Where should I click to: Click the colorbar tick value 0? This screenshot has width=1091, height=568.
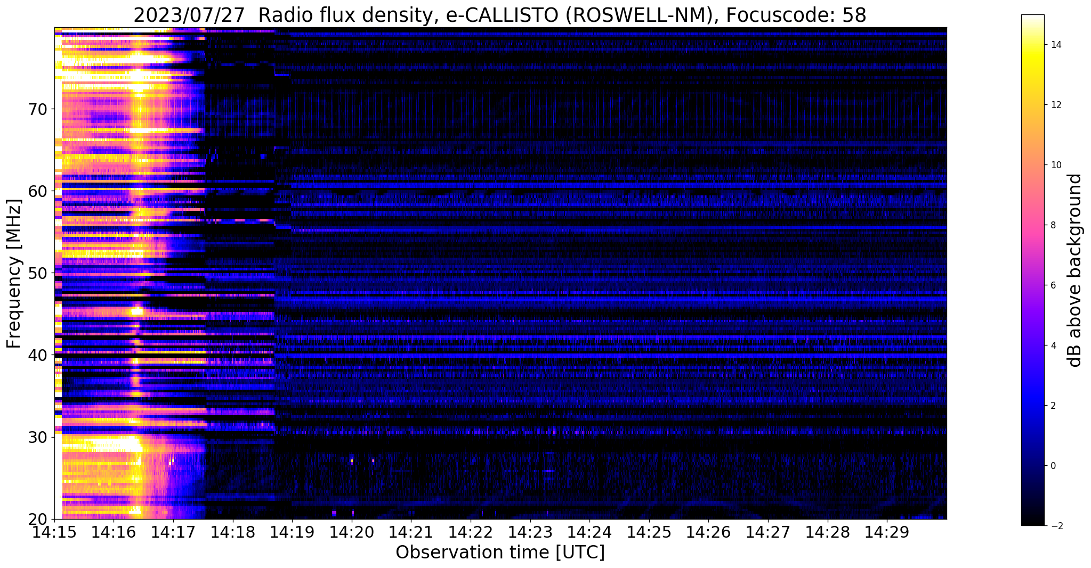pyautogui.click(x=1053, y=466)
